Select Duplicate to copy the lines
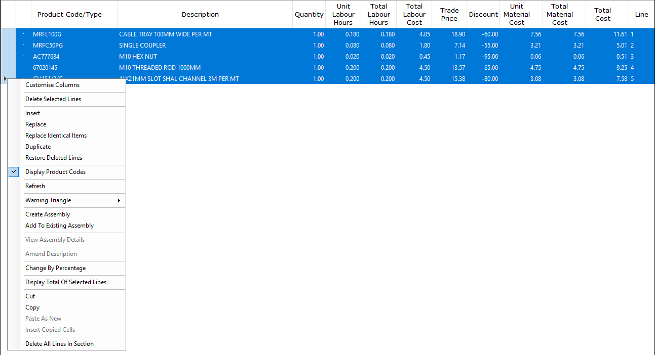The image size is (655, 355). pyautogui.click(x=37, y=147)
